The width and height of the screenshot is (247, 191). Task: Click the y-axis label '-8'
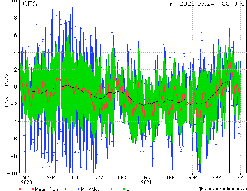[x=14, y=156]
